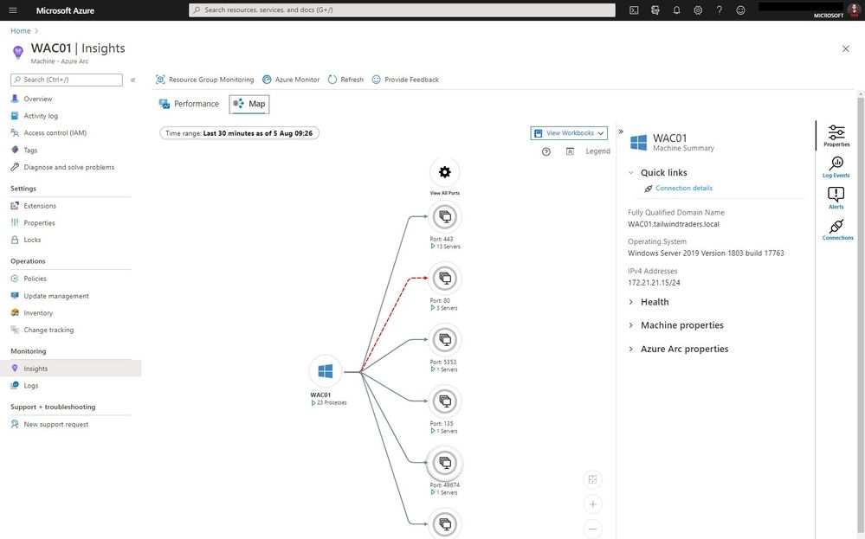Open portal settings gear icon
This screenshot has height=539, width=865.
(698, 10)
